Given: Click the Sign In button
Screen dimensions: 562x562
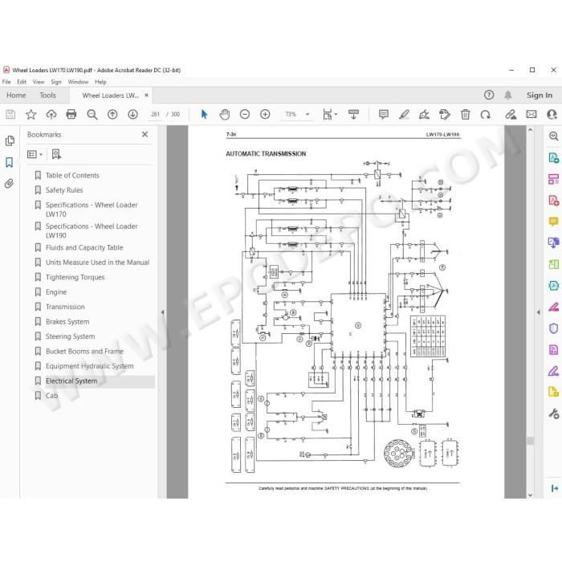Looking at the screenshot, I should click(539, 96).
